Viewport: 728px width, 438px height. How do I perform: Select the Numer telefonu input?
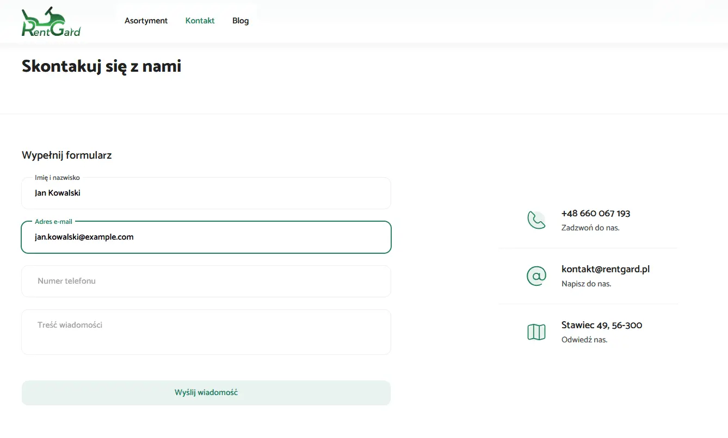pyautogui.click(x=206, y=281)
